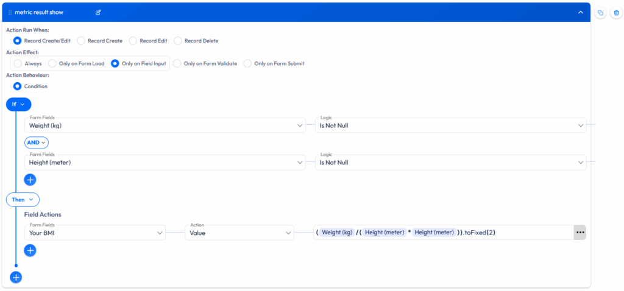Click the AND operator selector
This screenshot has width=624, height=291.
tap(37, 142)
